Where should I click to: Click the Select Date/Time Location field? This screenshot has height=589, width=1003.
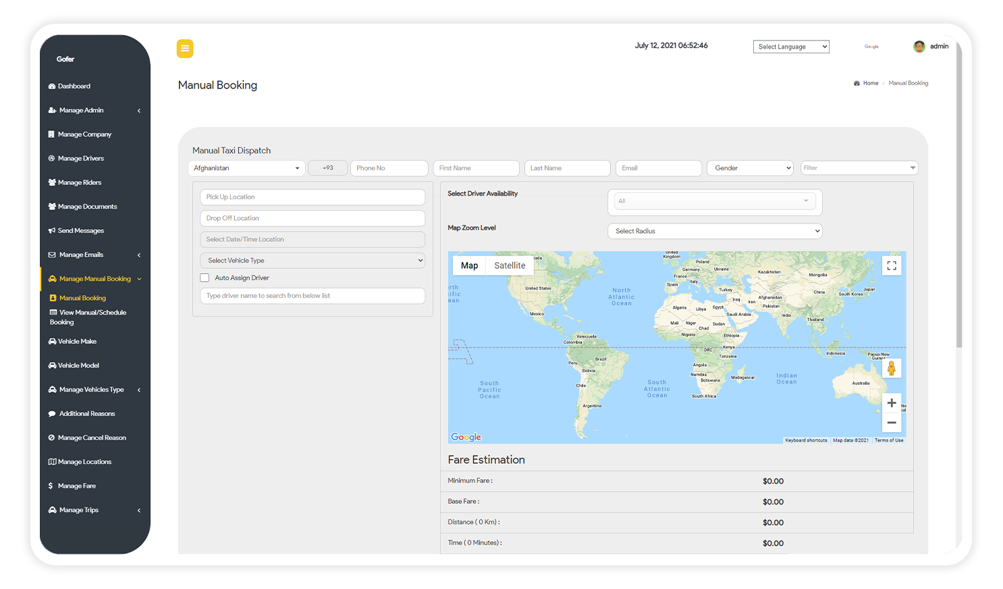pos(313,239)
